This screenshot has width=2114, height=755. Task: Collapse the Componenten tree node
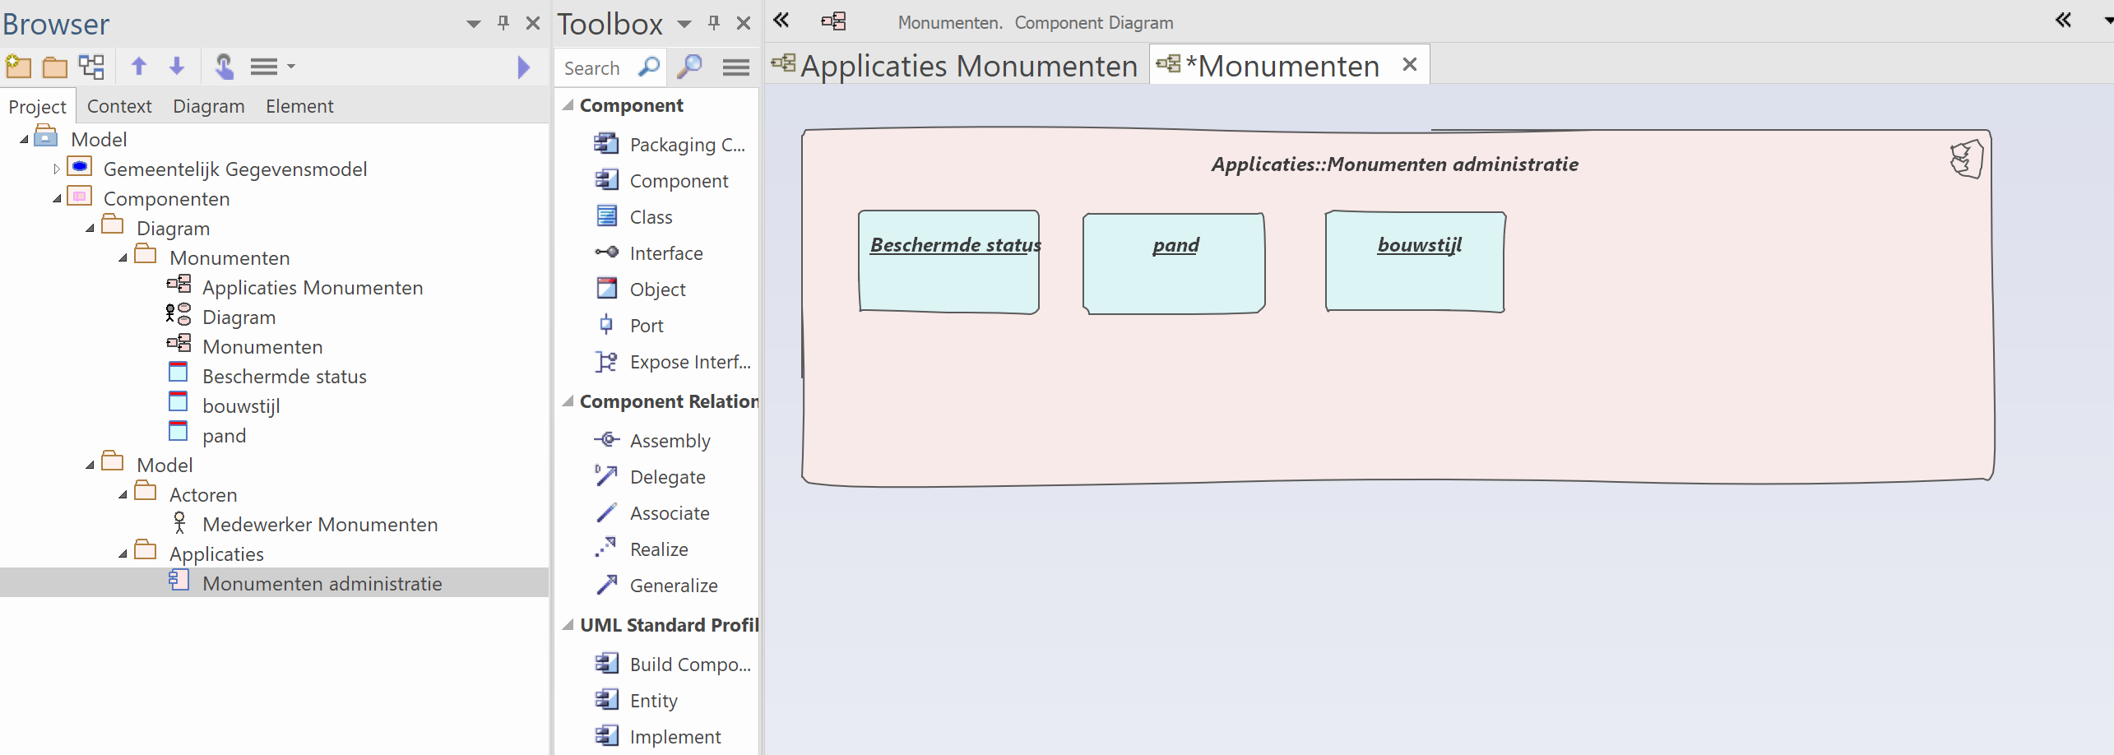[57, 199]
